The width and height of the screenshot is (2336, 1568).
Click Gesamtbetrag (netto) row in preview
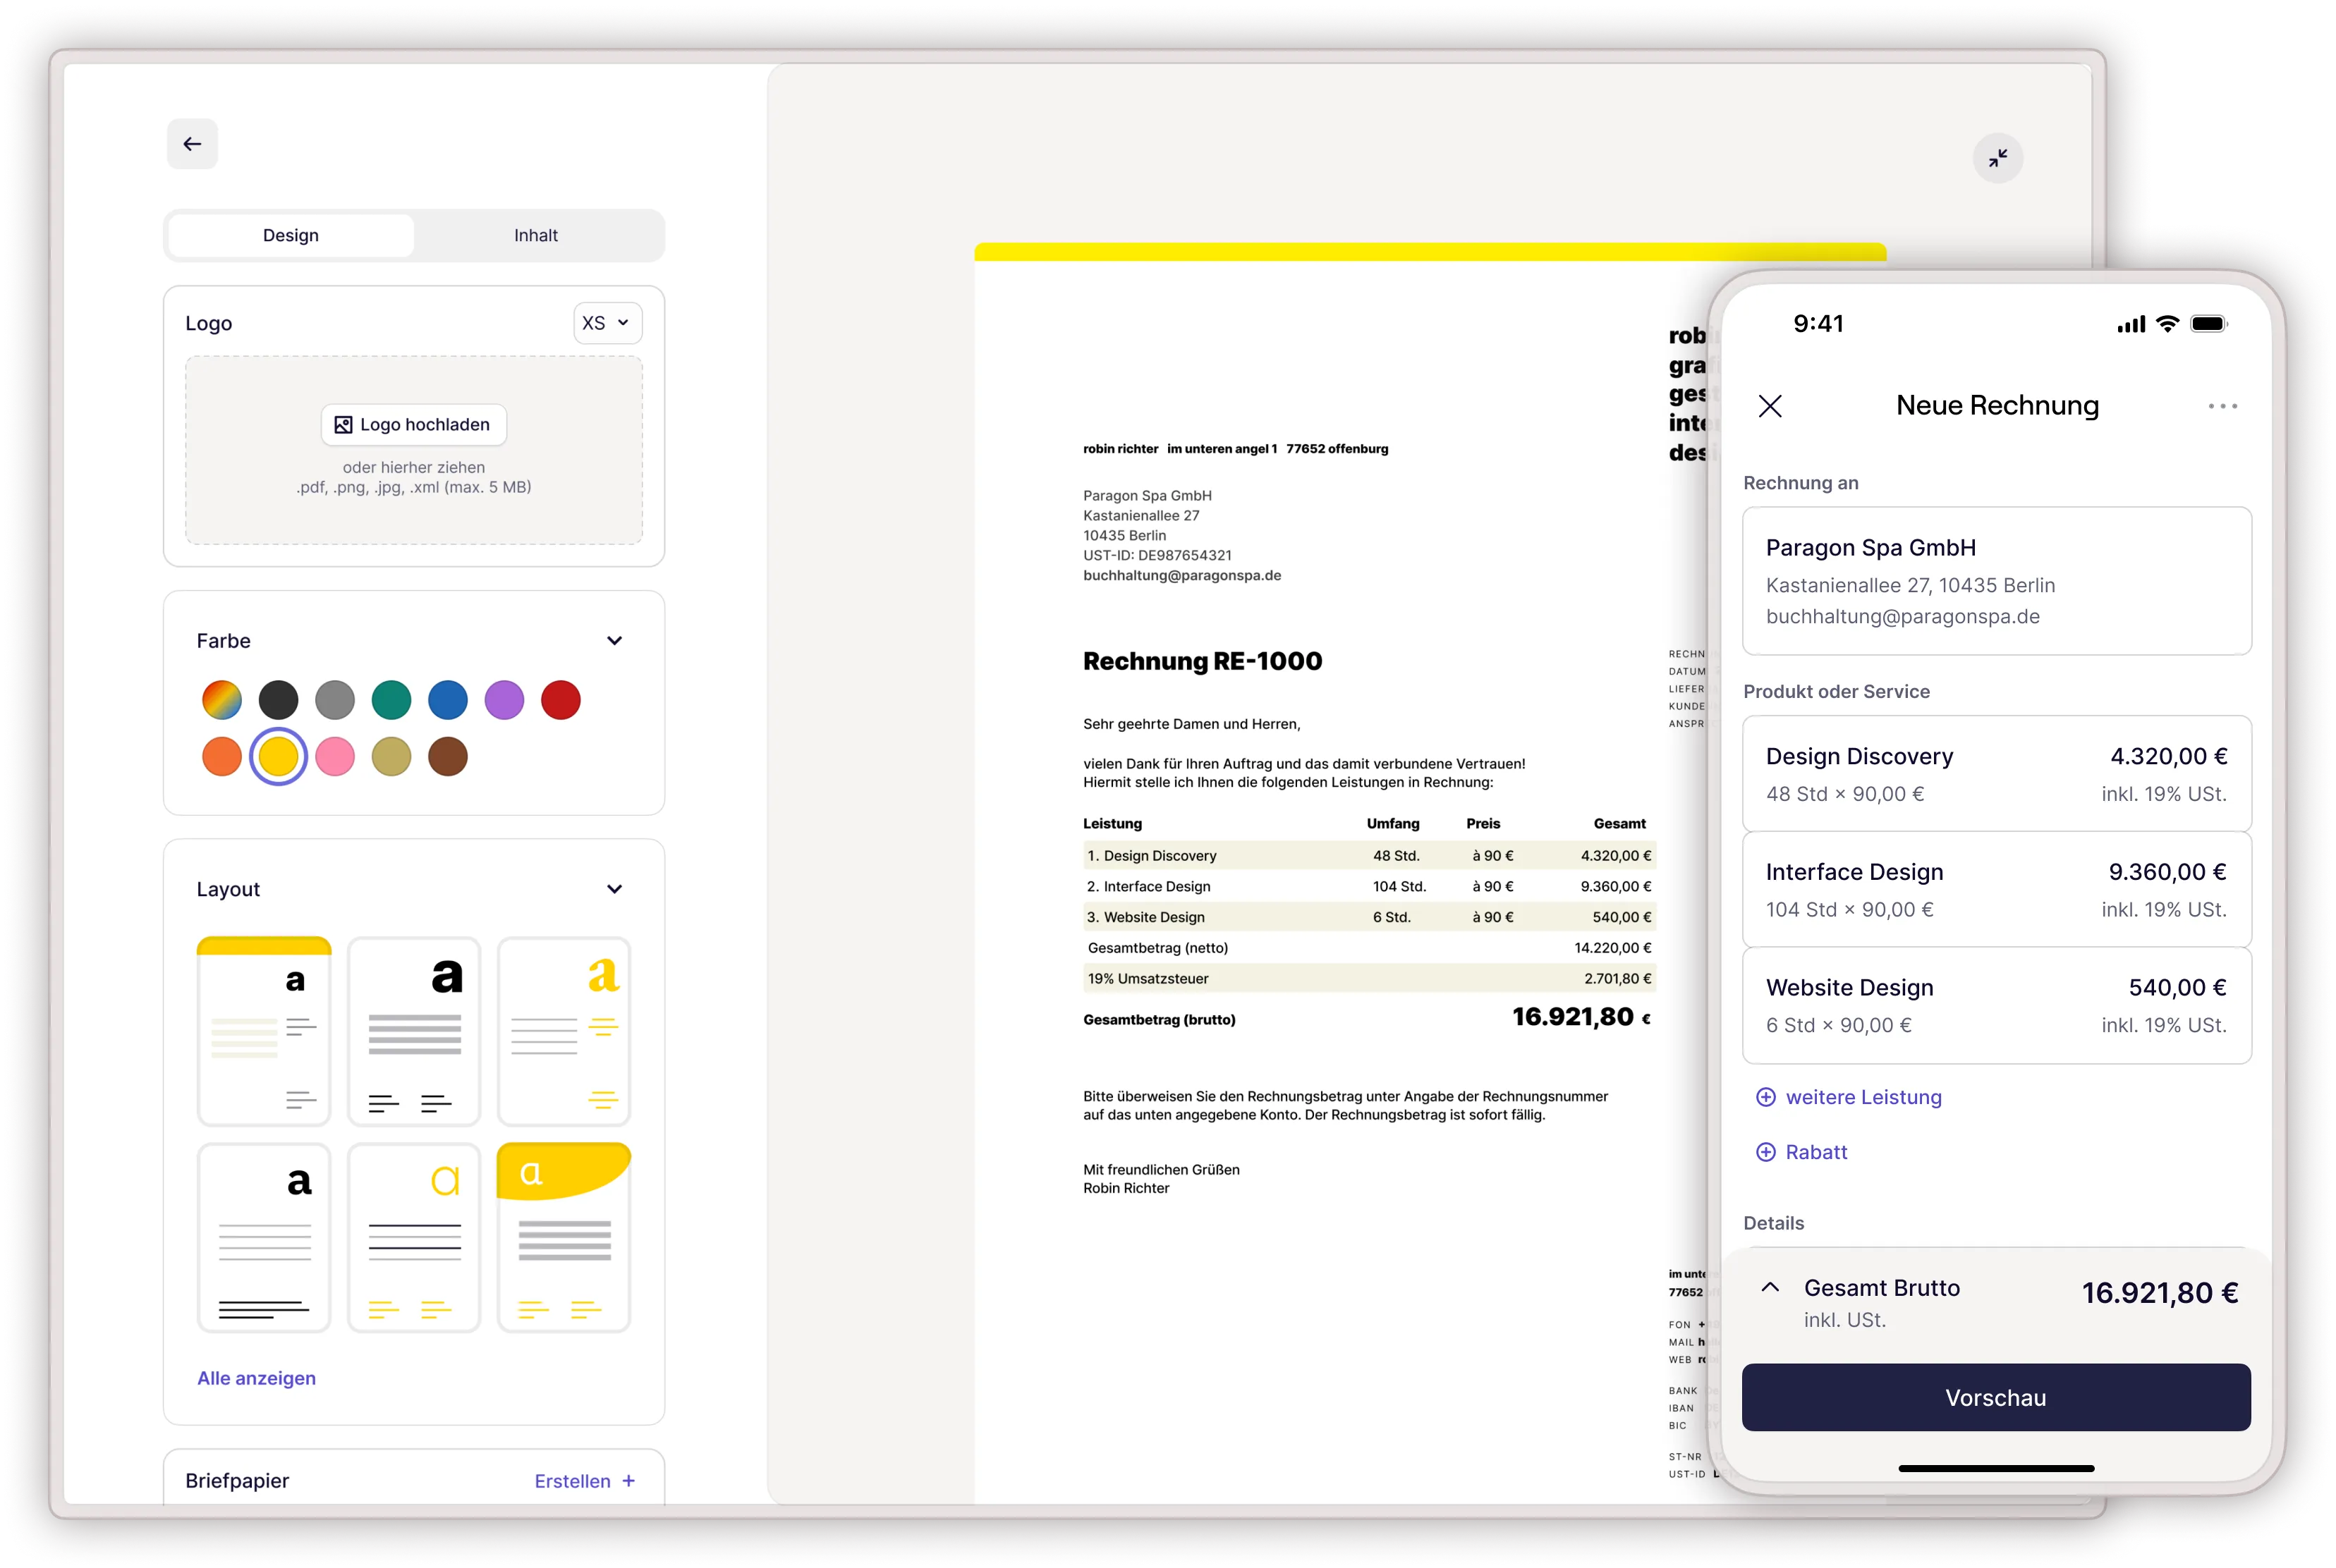point(1368,947)
